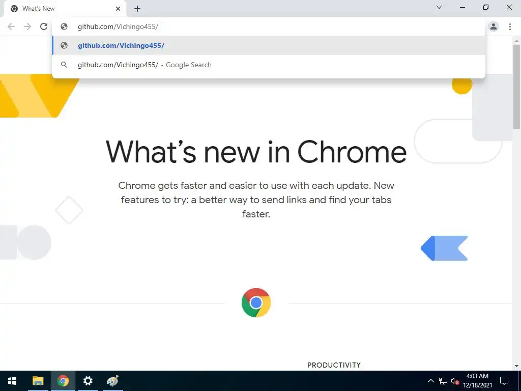The height and width of the screenshot is (391, 521).
Task: Open Chrome's three-dot menu
Action: click(510, 26)
